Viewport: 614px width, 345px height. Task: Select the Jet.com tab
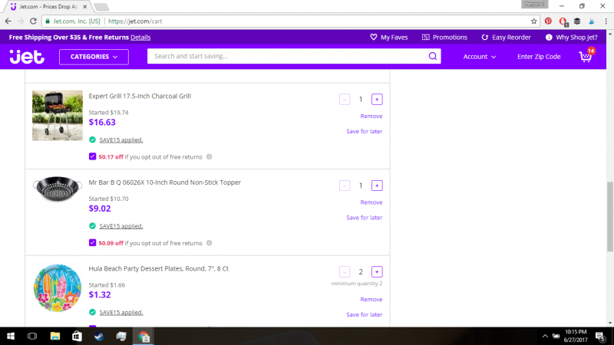click(x=48, y=7)
